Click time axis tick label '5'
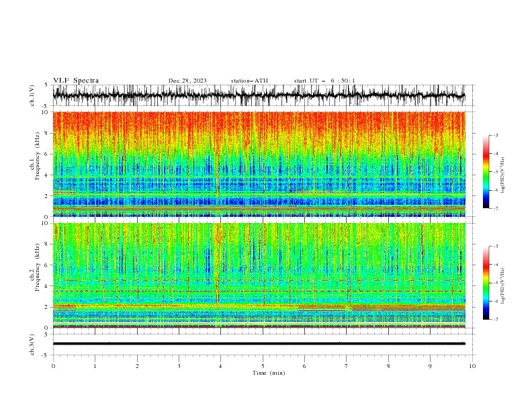 coord(263,366)
